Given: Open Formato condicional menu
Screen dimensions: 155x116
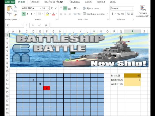Looking at the screenshot, I should pos(143,11).
